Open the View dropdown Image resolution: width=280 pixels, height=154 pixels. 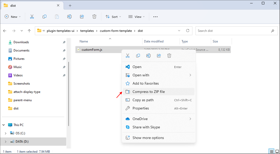tap(136, 17)
